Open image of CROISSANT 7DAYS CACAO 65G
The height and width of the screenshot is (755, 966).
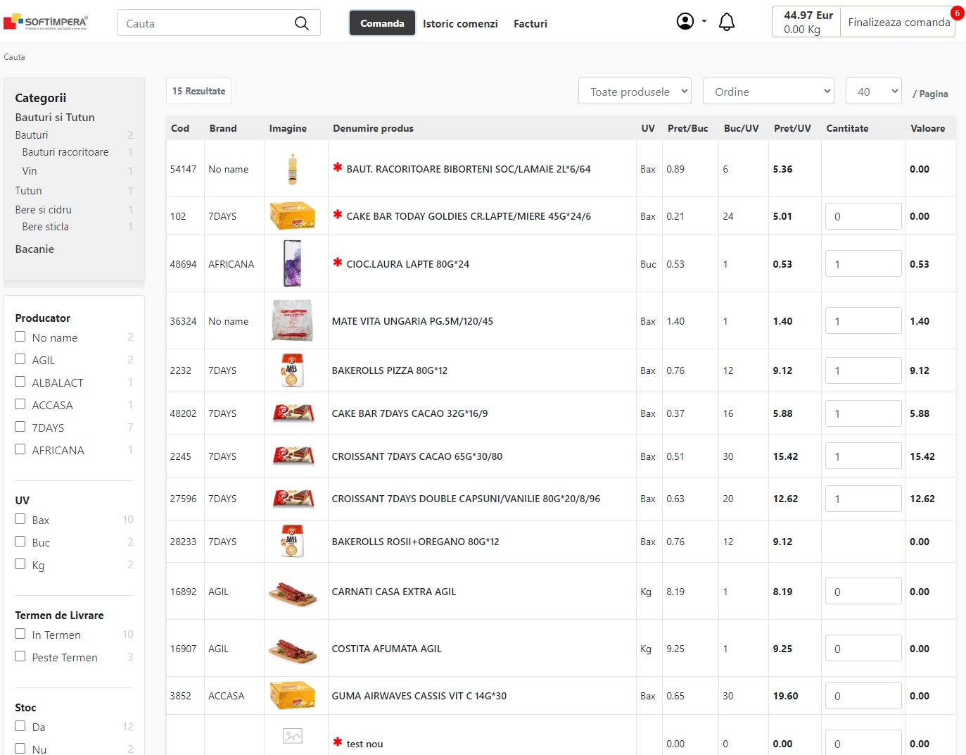[x=293, y=456]
